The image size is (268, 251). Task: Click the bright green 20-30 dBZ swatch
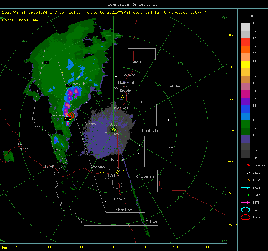[x=245, y=124]
